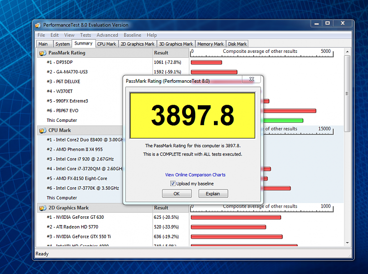Switch to the System tab
The height and width of the screenshot is (274, 368).
62,44
